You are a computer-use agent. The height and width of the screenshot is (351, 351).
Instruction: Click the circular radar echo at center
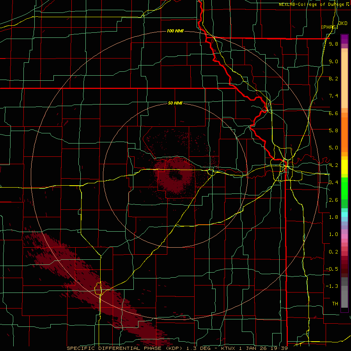tap(175, 176)
